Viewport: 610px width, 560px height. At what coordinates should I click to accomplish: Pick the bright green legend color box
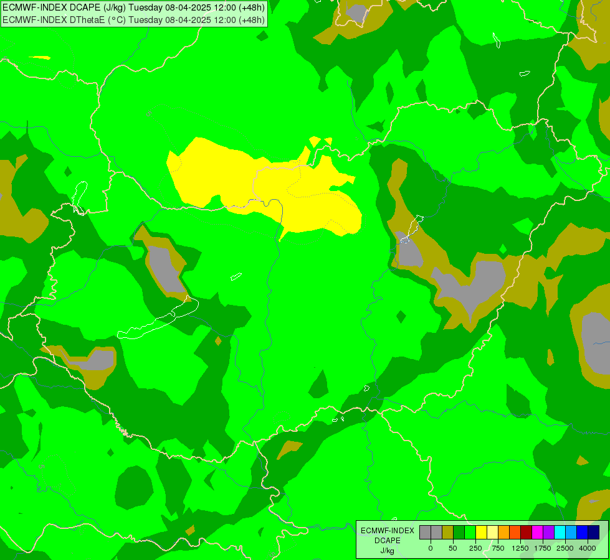pyautogui.click(x=470, y=533)
